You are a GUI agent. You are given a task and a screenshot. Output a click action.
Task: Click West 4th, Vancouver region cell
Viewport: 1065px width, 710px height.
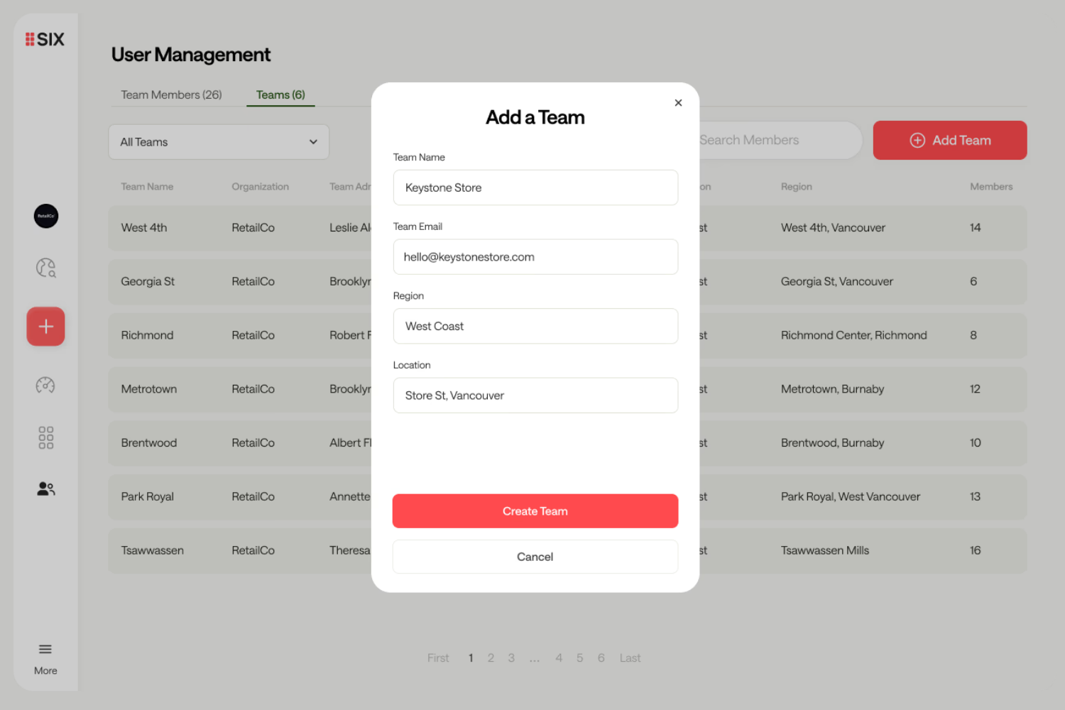(x=834, y=228)
